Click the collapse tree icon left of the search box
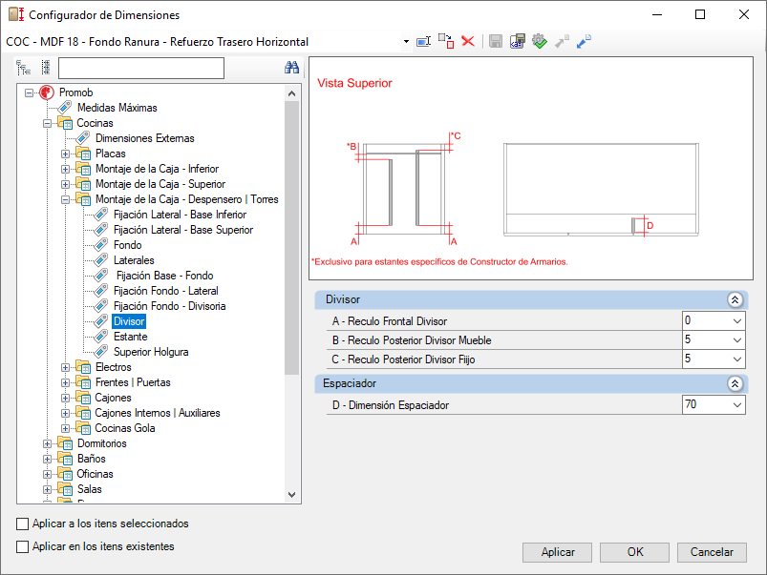Screen dimensions: 767x575 pos(46,68)
